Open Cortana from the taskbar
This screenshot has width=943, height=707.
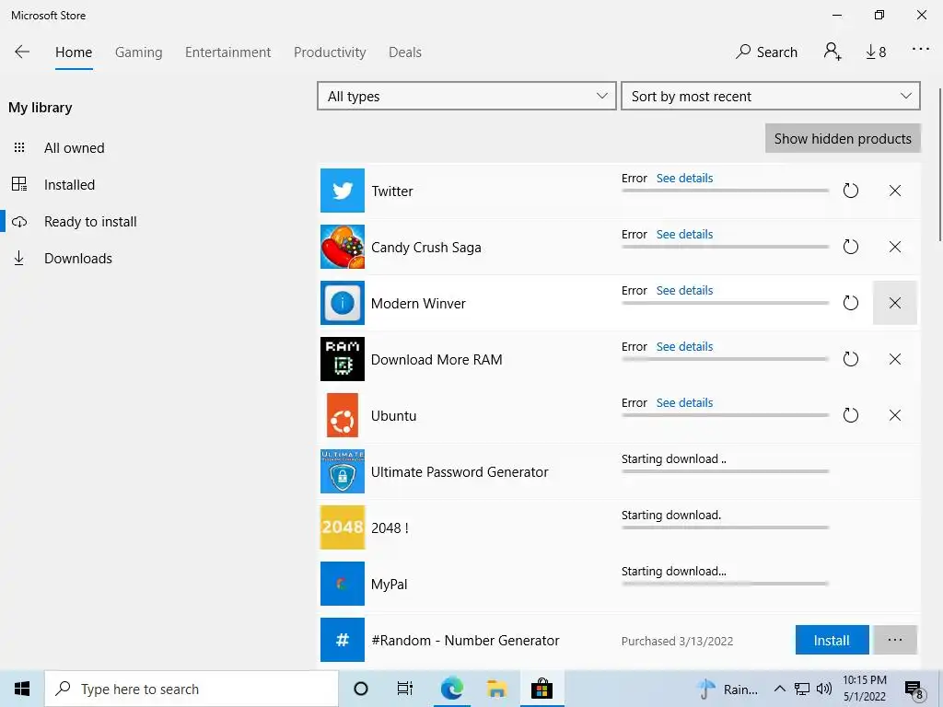tap(361, 689)
